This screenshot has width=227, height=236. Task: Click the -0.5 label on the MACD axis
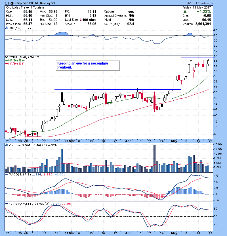pos(216,200)
